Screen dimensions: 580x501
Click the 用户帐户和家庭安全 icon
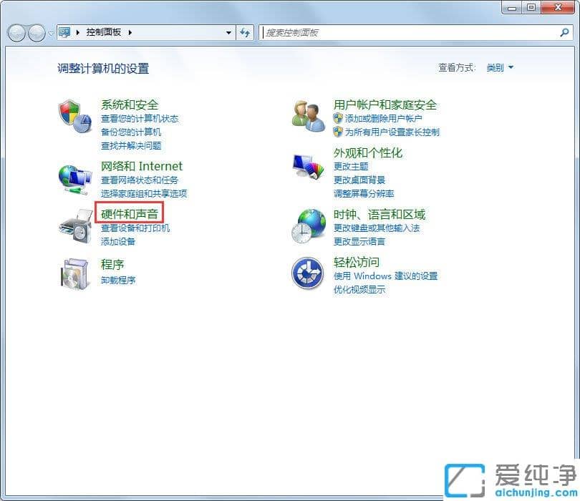(308, 115)
